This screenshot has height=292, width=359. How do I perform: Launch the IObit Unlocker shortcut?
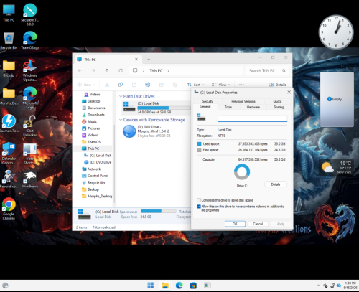coord(30,126)
